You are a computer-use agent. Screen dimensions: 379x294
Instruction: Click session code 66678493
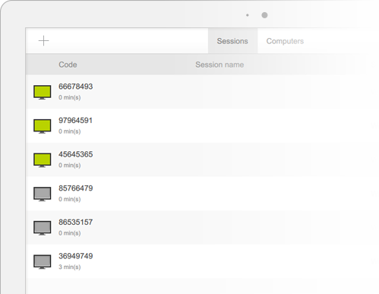coord(76,87)
